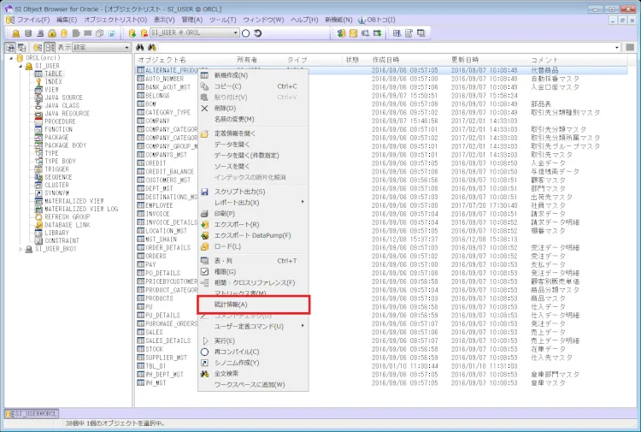Click the connect database icon with green arrow
The height and width of the screenshot is (432, 641).
tap(132, 33)
